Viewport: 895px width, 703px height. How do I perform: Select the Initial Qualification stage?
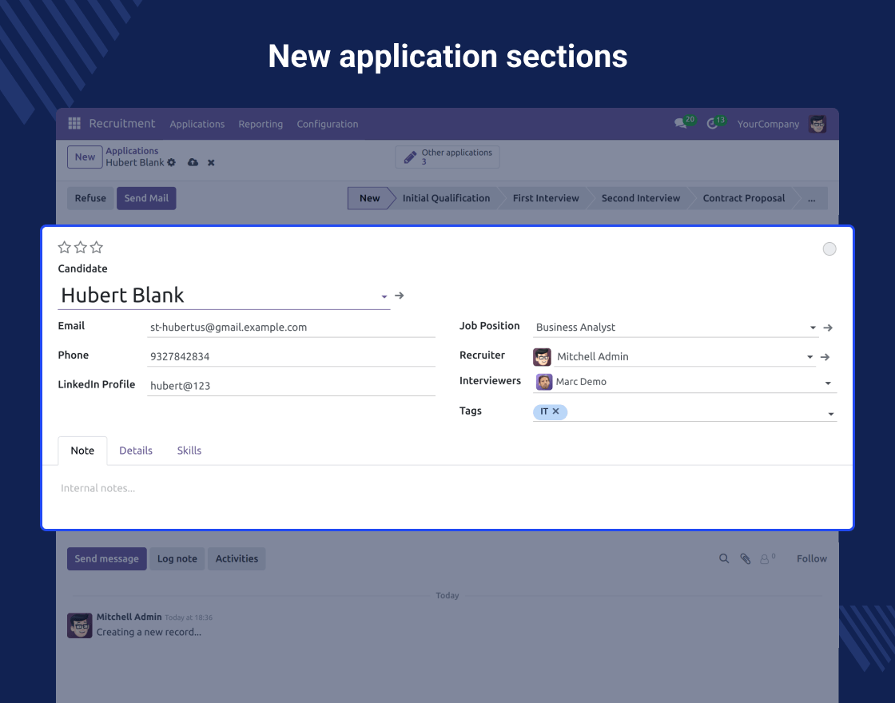(x=447, y=198)
